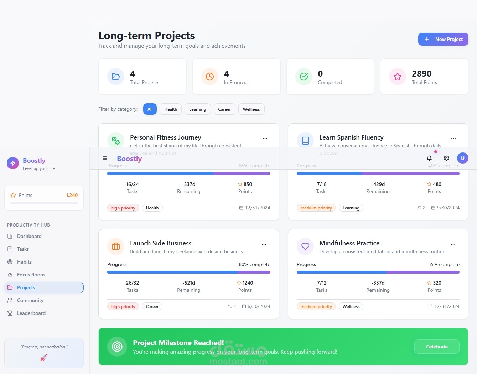Click the New Project button
The width and height of the screenshot is (477, 374).
coord(443,39)
